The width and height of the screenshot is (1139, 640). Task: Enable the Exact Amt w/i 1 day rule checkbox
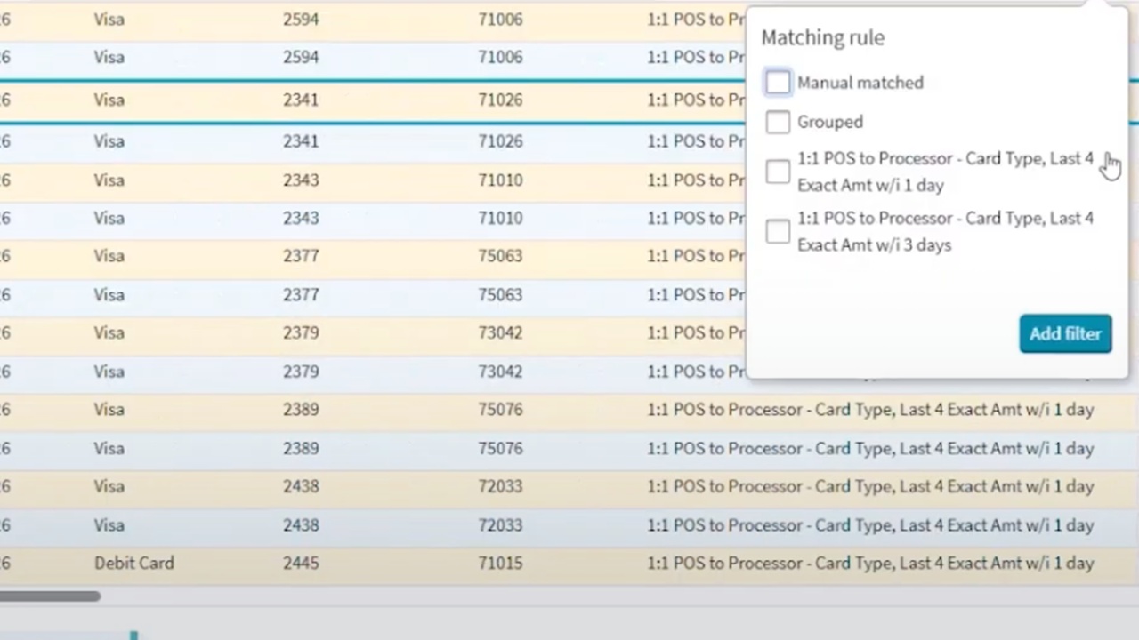[x=778, y=172]
